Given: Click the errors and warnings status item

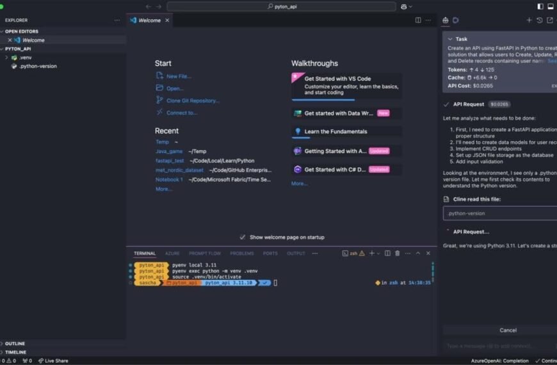Looking at the screenshot, I should point(8,361).
